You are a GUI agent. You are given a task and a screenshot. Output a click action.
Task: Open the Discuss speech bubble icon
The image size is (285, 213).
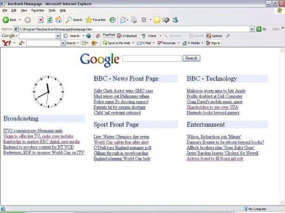pyautogui.click(x=166, y=20)
